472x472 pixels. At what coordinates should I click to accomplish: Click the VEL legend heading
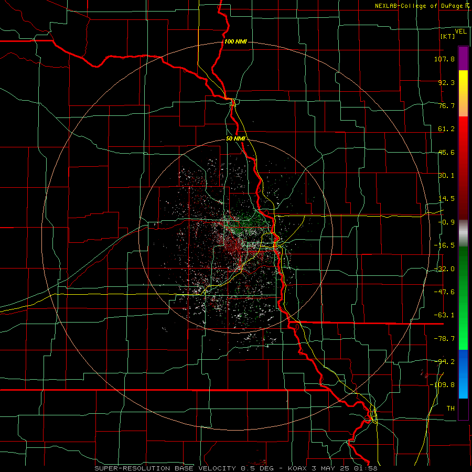(x=461, y=31)
